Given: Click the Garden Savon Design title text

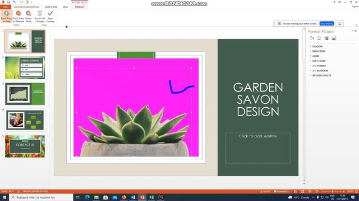Looking at the screenshot, I should (x=258, y=99).
